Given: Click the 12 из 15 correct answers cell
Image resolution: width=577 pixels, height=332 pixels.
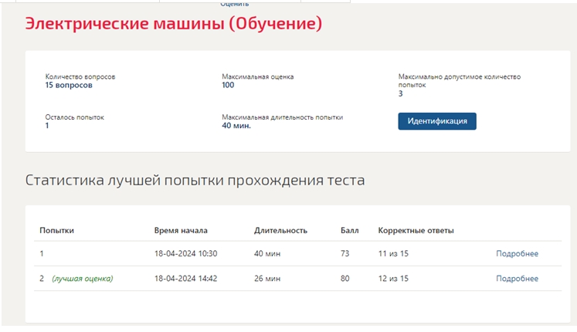Looking at the screenshot, I should click(x=393, y=279).
